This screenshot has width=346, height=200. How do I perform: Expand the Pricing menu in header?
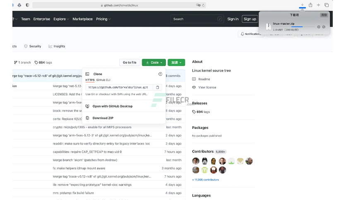pos(103,19)
